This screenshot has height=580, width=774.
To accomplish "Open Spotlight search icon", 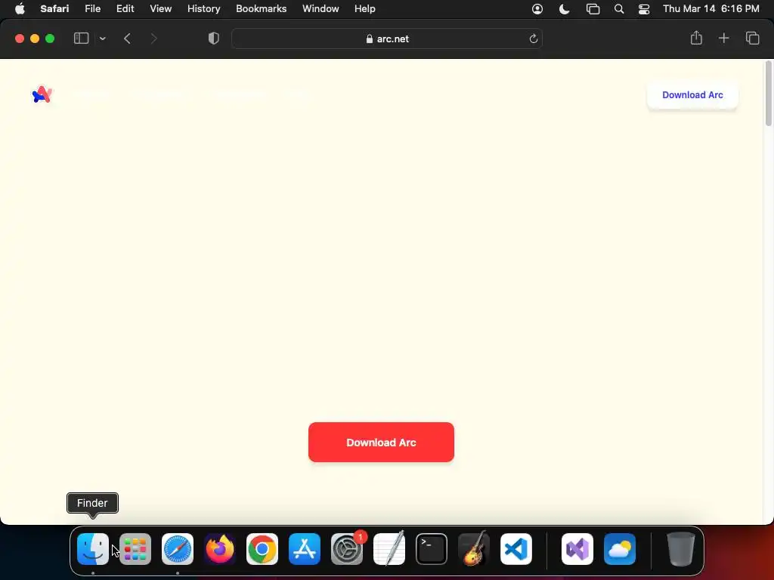I will point(618,9).
